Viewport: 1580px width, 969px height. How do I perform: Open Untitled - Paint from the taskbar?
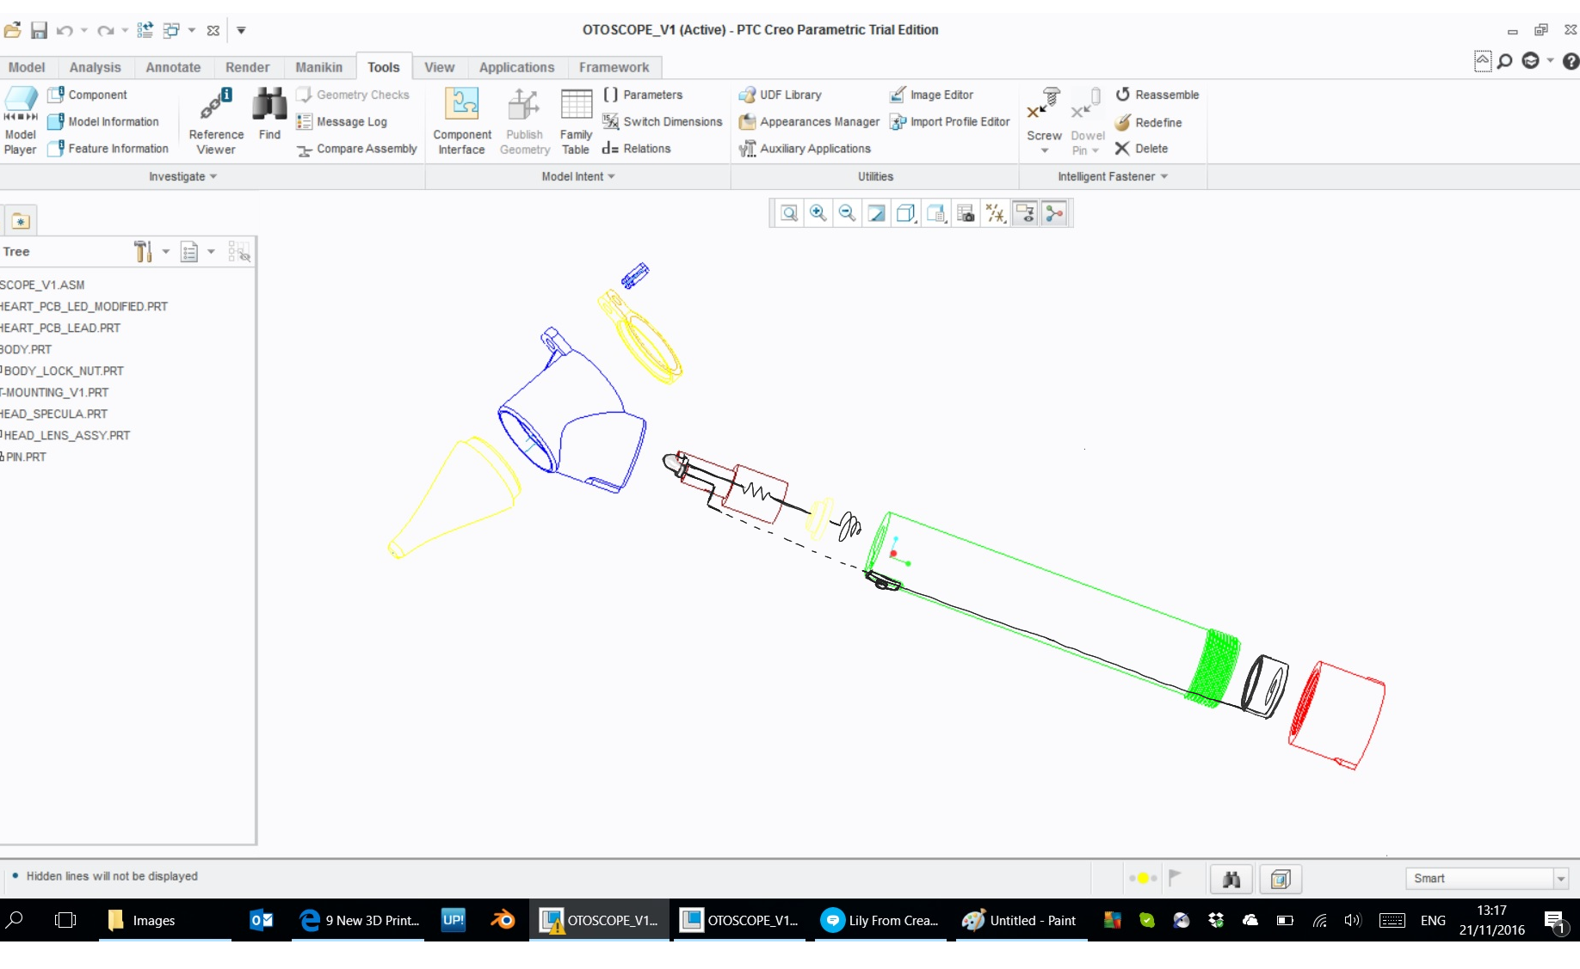pyautogui.click(x=1021, y=920)
